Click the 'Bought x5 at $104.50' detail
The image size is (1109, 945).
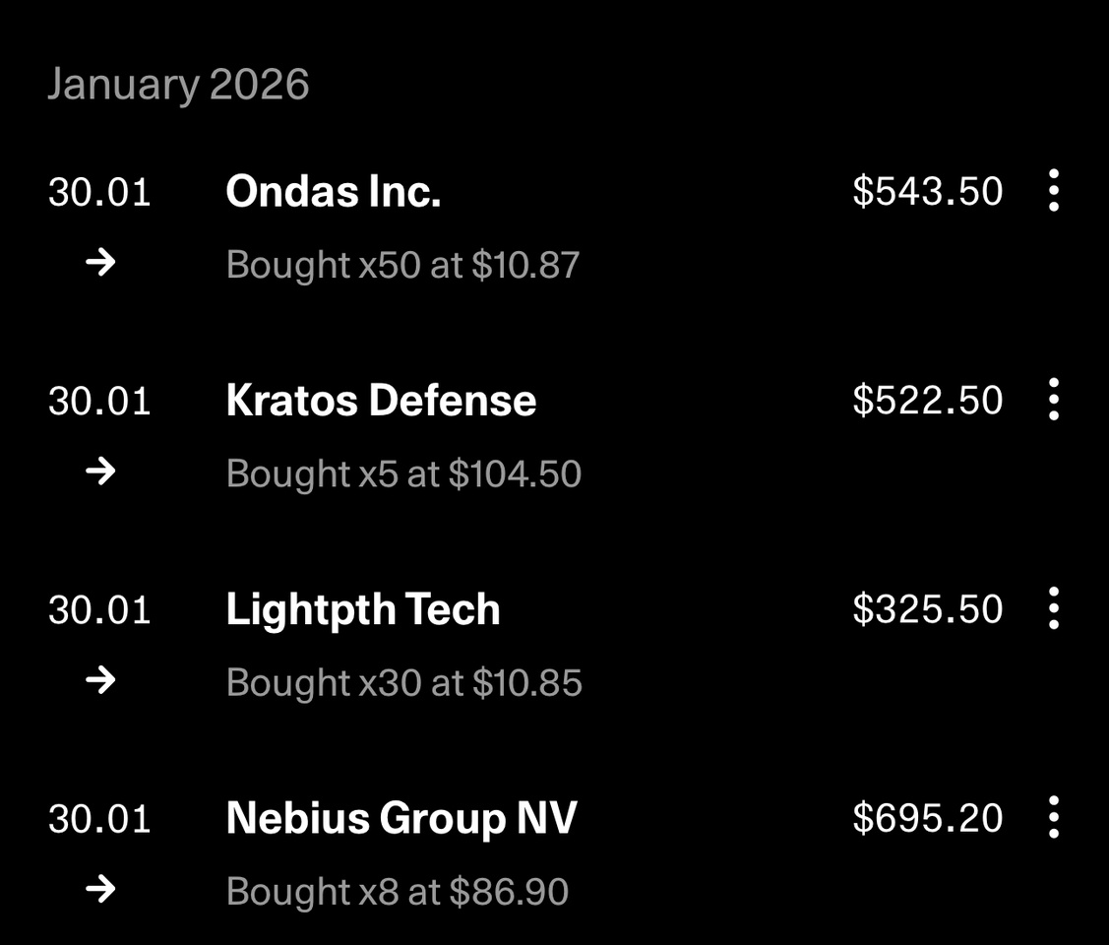[403, 474]
